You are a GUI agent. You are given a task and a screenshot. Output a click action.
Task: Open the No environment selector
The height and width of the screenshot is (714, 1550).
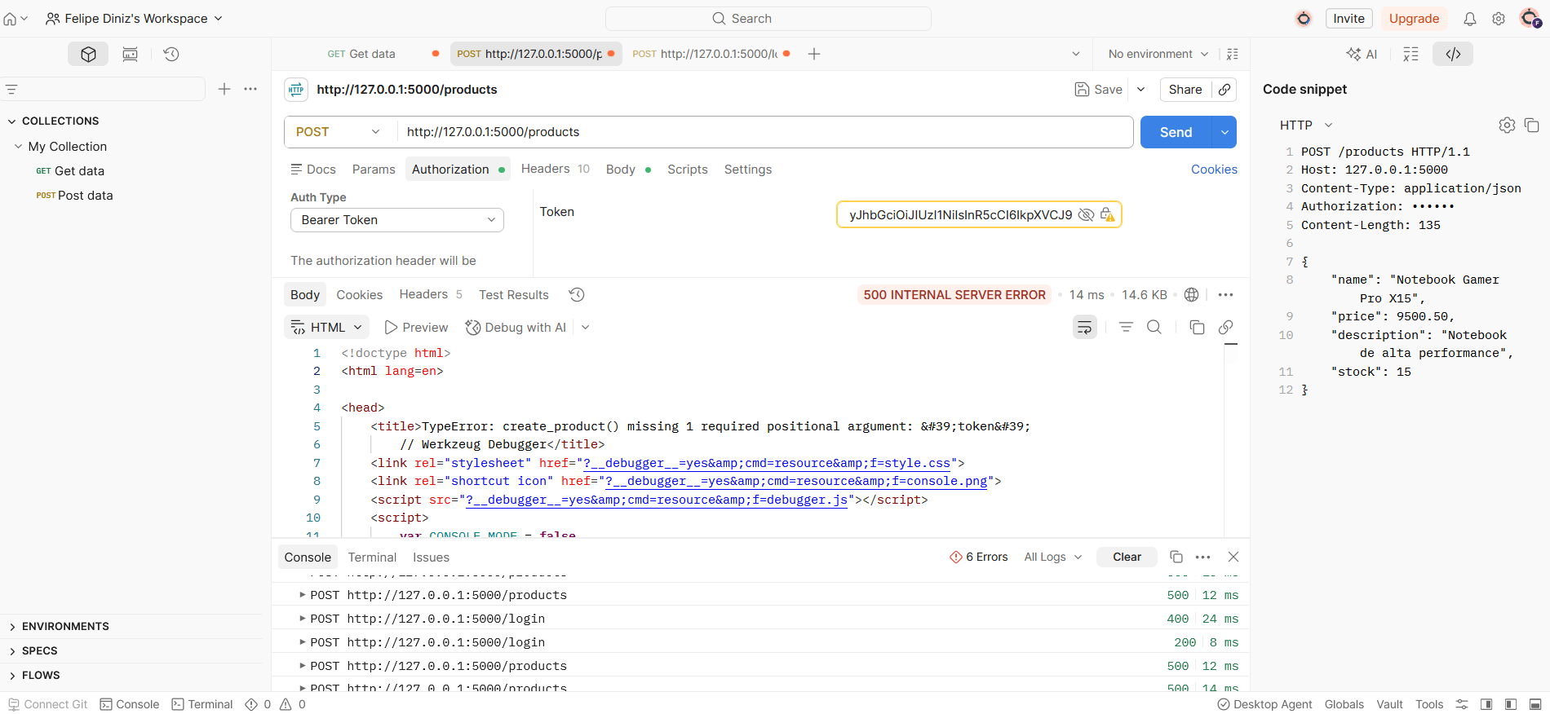(x=1158, y=54)
